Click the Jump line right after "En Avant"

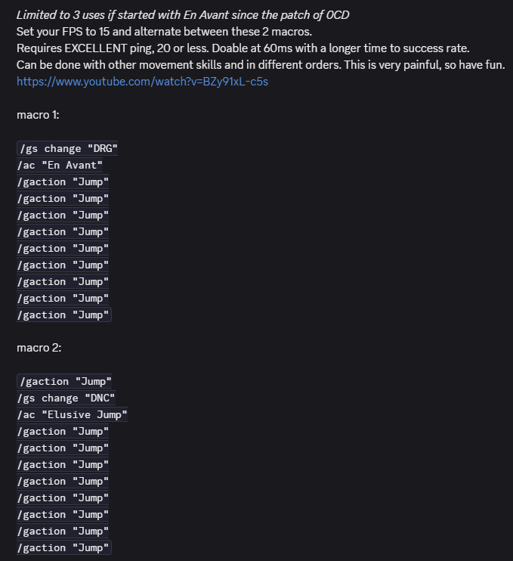[x=63, y=181]
